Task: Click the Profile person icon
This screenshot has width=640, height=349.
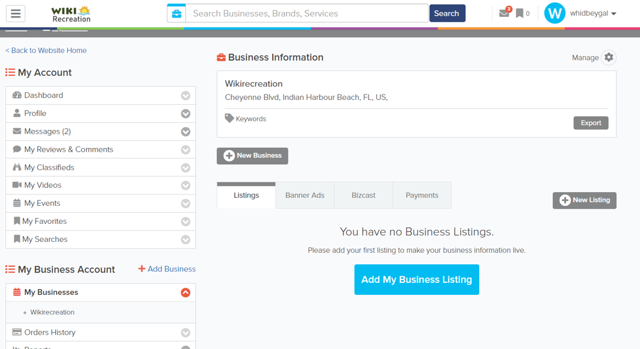Action: pyautogui.click(x=17, y=113)
